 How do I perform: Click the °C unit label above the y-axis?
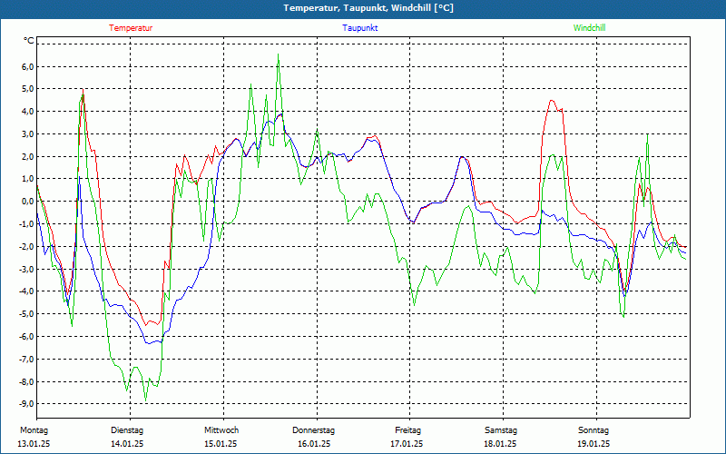tap(29, 41)
